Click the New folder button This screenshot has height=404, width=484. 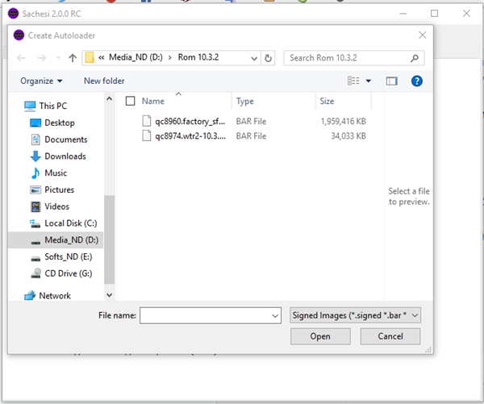pos(104,81)
